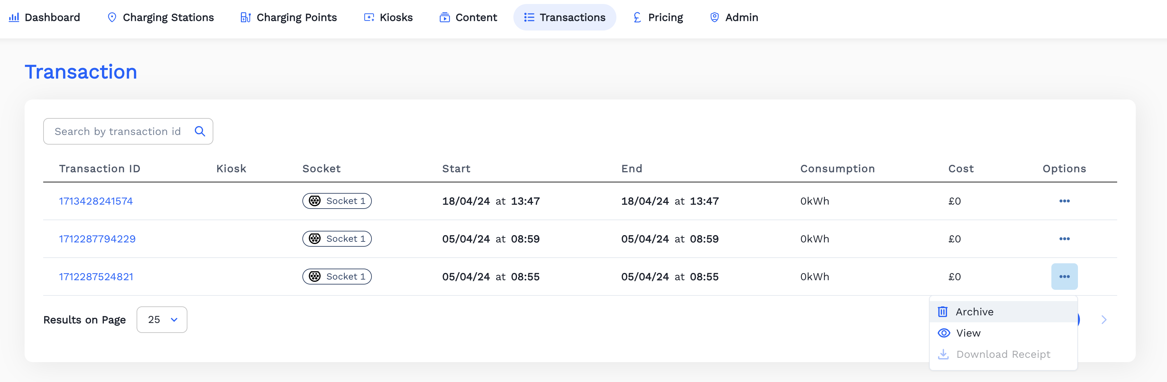The width and height of the screenshot is (1167, 382).
Task: Click the next page chevron arrow
Action: [x=1104, y=320]
